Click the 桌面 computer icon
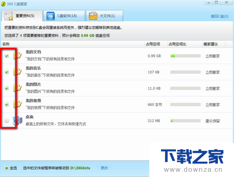This screenshot has width=234, height=177. (x=18, y=121)
